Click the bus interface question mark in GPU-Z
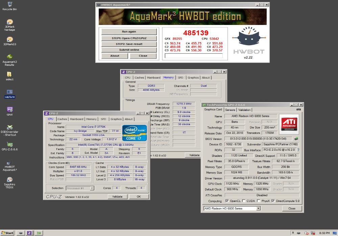This screenshot has width=338, height=236. point(298,150)
